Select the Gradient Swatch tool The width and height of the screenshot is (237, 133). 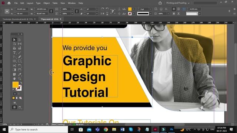14,70
